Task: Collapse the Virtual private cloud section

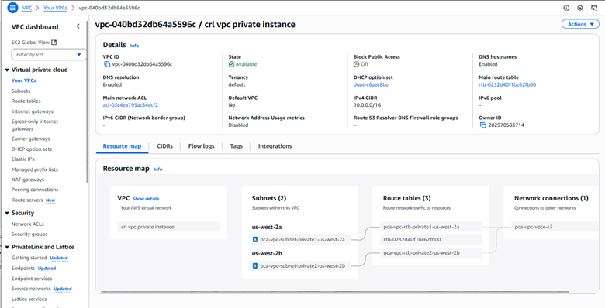Action: pyautogui.click(x=7, y=70)
